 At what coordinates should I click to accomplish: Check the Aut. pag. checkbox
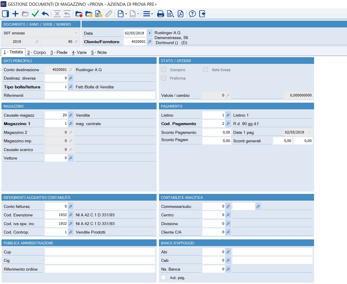coord(164,278)
